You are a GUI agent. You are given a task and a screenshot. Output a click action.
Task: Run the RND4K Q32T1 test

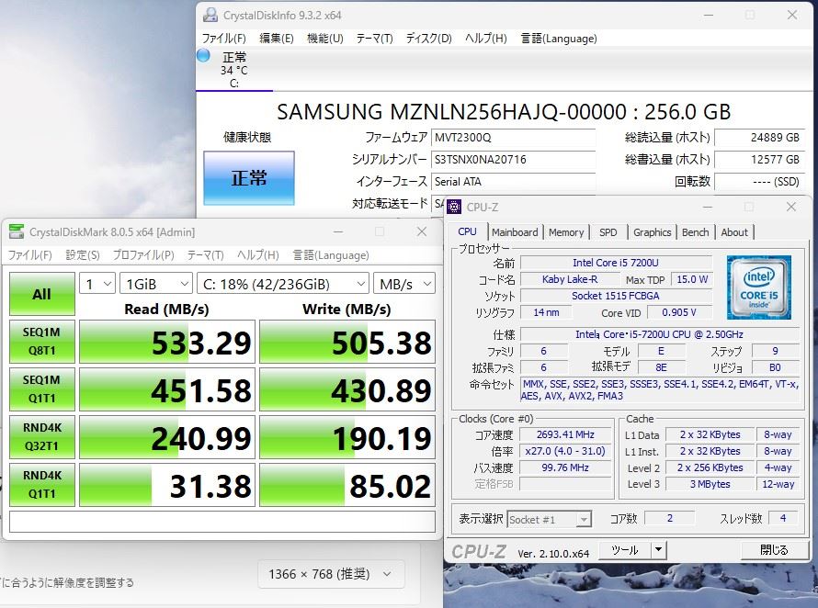click(x=41, y=437)
